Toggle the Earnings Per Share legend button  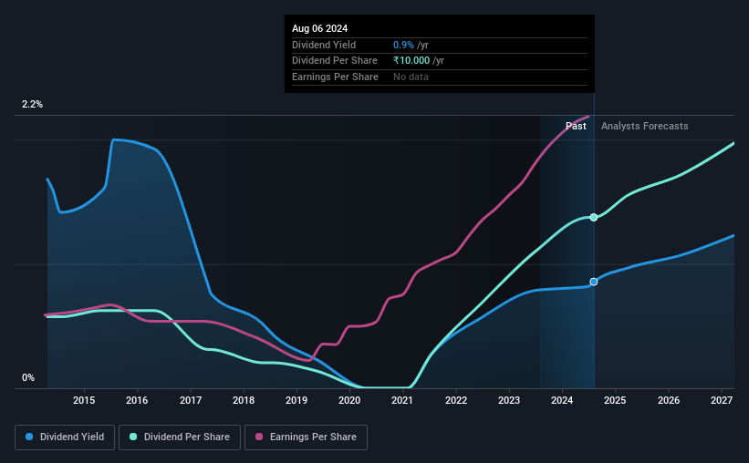[306, 437]
